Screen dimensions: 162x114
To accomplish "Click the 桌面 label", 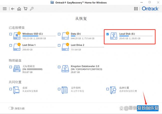I will coord(25,88).
